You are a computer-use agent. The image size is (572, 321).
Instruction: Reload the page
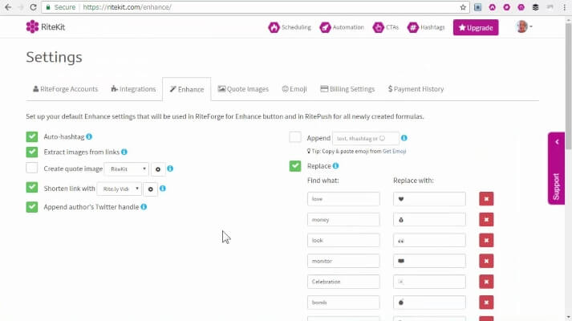pyautogui.click(x=33, y=7)
